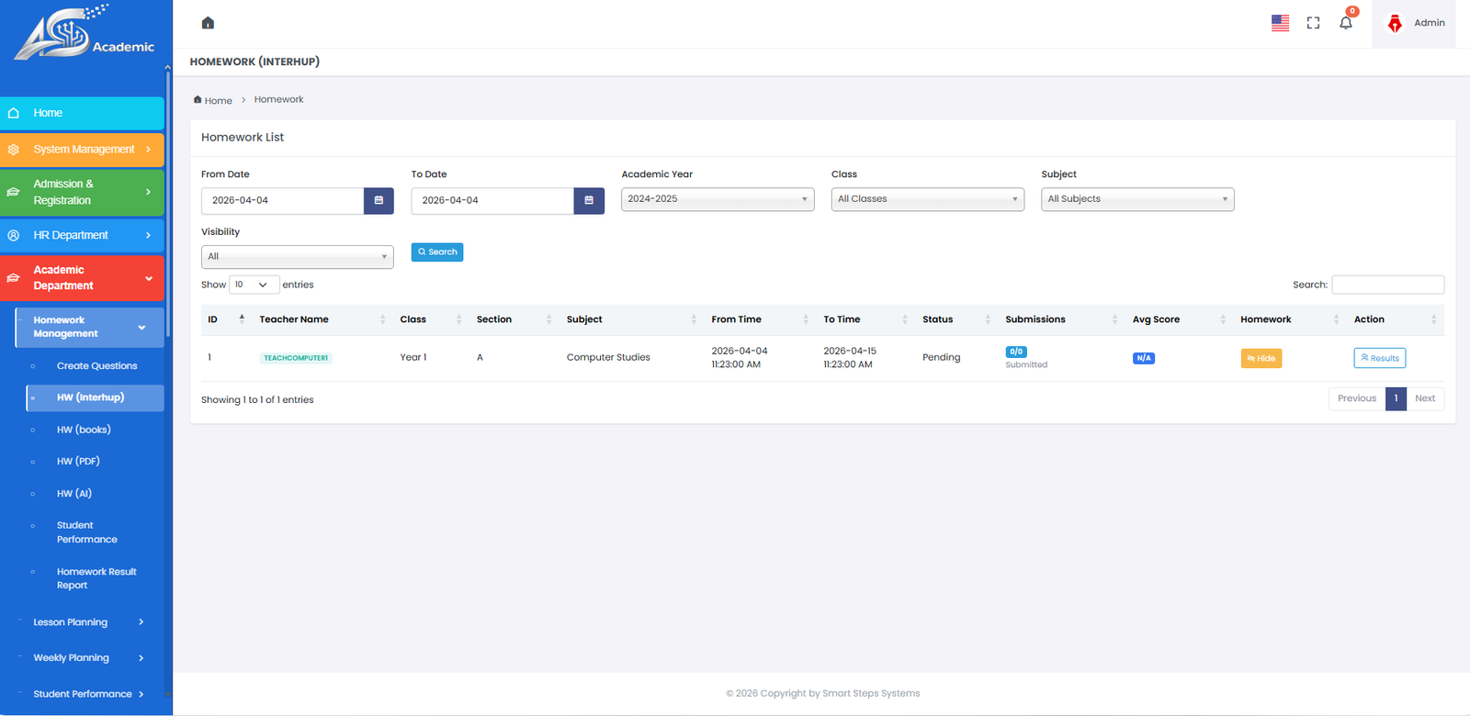Click Admission & Registration sidebar icon
The image size is (1470, 716).
(x=13, y=192)
